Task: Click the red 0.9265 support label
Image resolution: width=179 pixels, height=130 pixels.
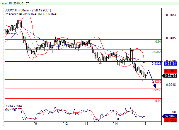Action: [x=156, y=81]
